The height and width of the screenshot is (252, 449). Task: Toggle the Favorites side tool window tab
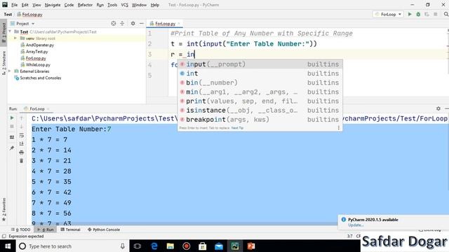point(4,209)
